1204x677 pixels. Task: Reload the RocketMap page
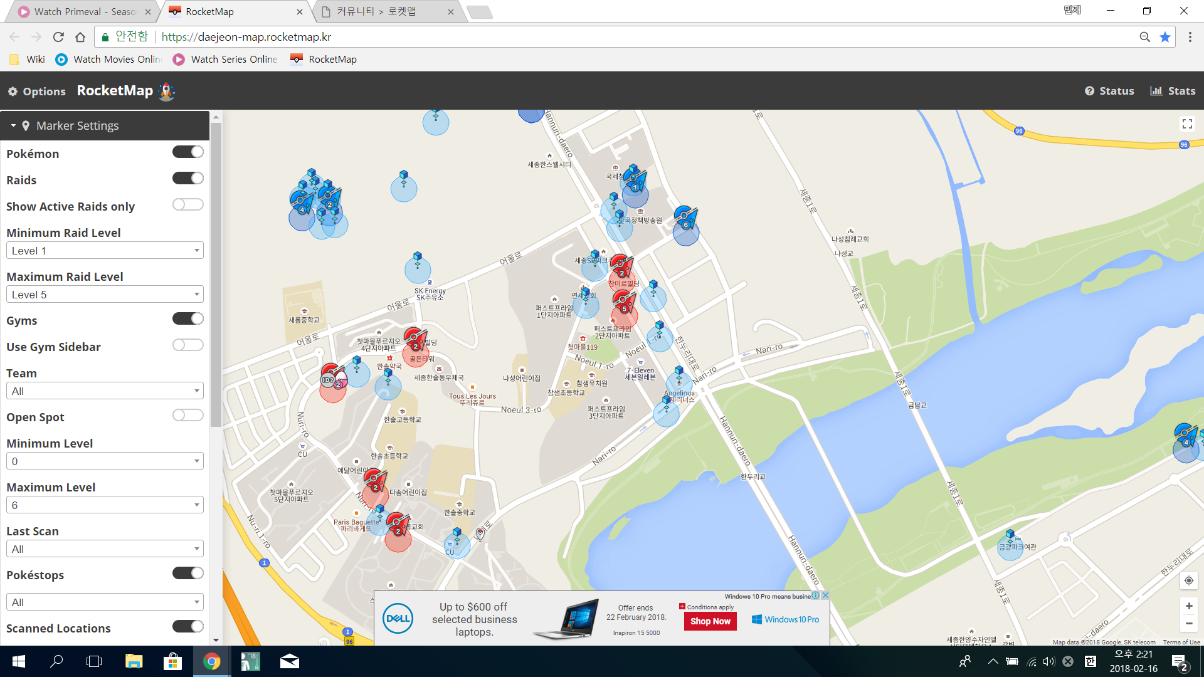point(58,37)
